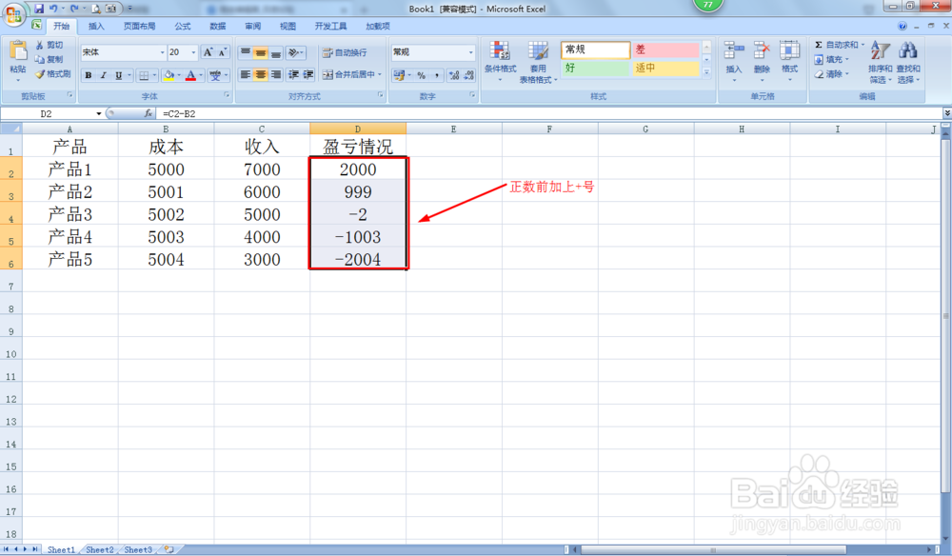Screen dimensions: 952x556
Task: Click the increase indent icon
Action: (308, 74)
